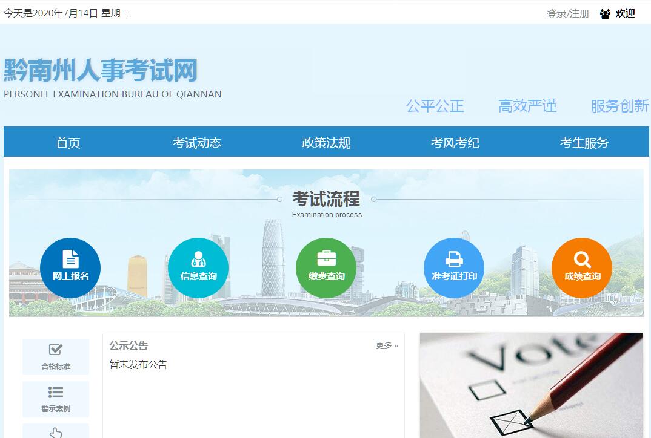
Task: Open 准考证打印 printer icon
Action: point(454,267)
